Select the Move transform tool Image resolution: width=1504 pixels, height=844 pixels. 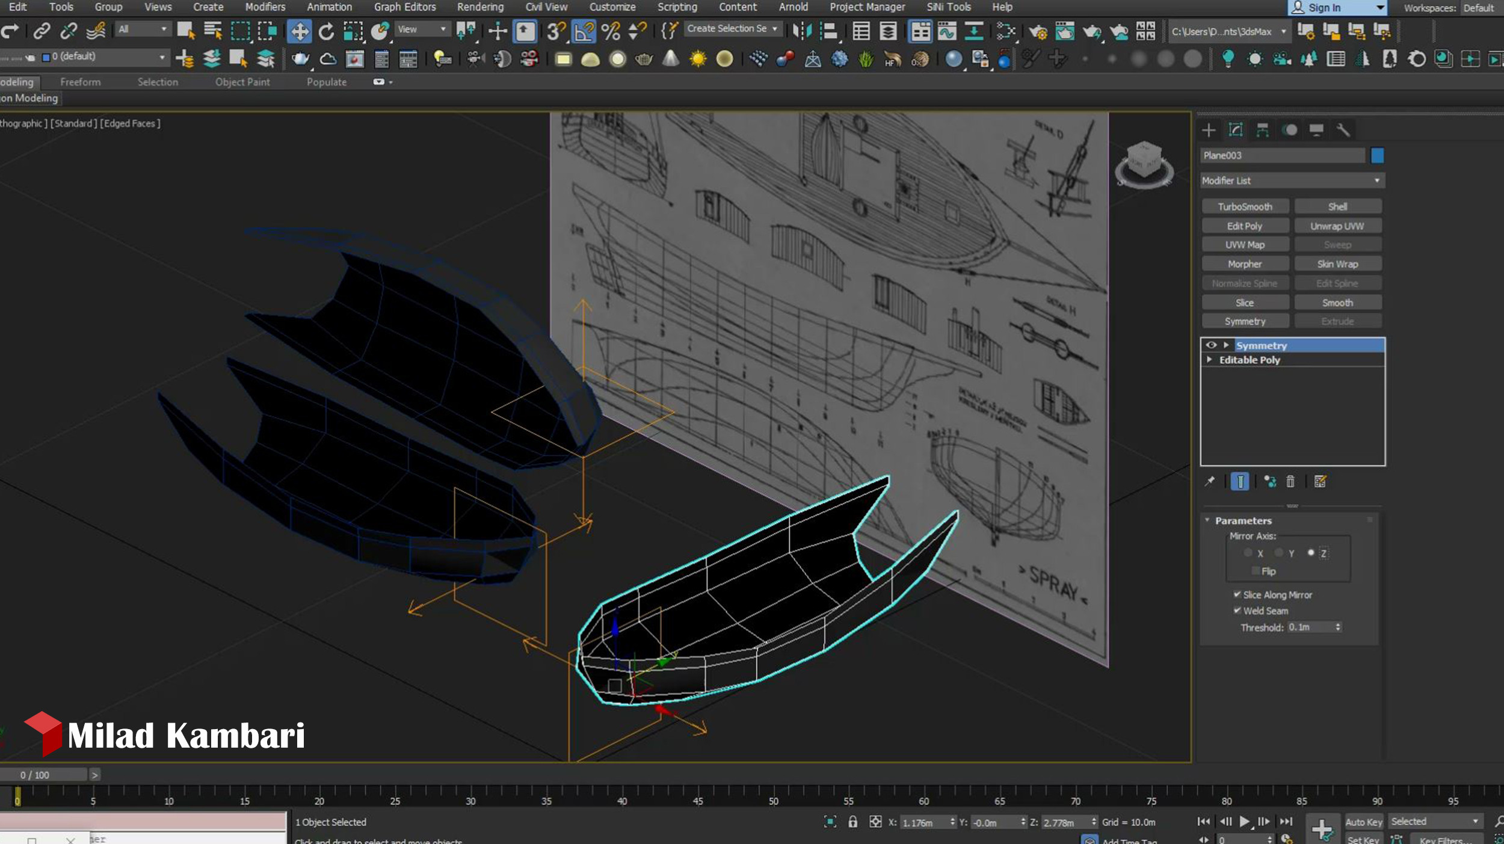(x=299, y=31)
